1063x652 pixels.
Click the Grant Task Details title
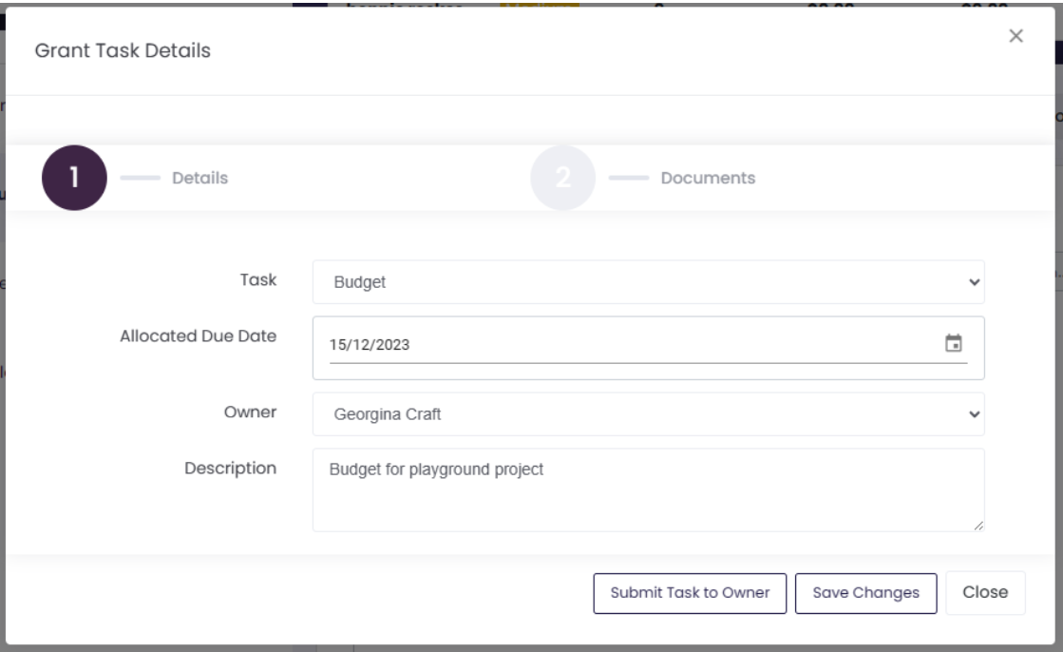(x=123, y=50)
